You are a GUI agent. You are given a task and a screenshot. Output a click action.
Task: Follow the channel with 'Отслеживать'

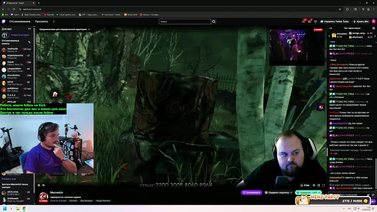click(252, 193)
